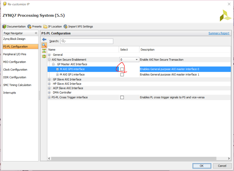Screen dimensions: 234x171
Task: Expand the General tree node
Action: pyautogui.click(x=49, y=55)
